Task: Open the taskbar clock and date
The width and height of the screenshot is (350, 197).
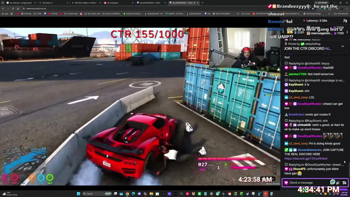Action: 344,194
